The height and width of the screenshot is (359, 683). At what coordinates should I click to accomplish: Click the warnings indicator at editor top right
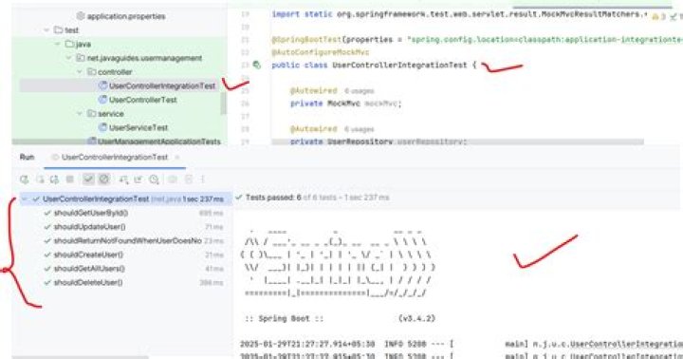(658, 16)
